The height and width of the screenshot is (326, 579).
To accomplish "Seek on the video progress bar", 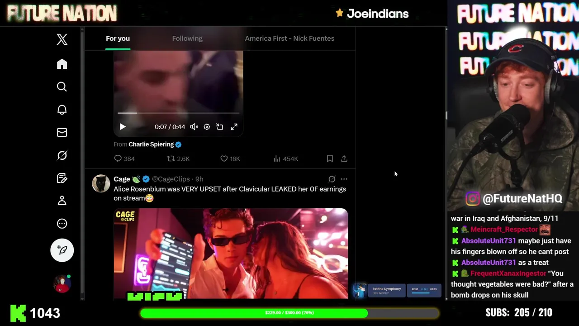I will (178, 113).
